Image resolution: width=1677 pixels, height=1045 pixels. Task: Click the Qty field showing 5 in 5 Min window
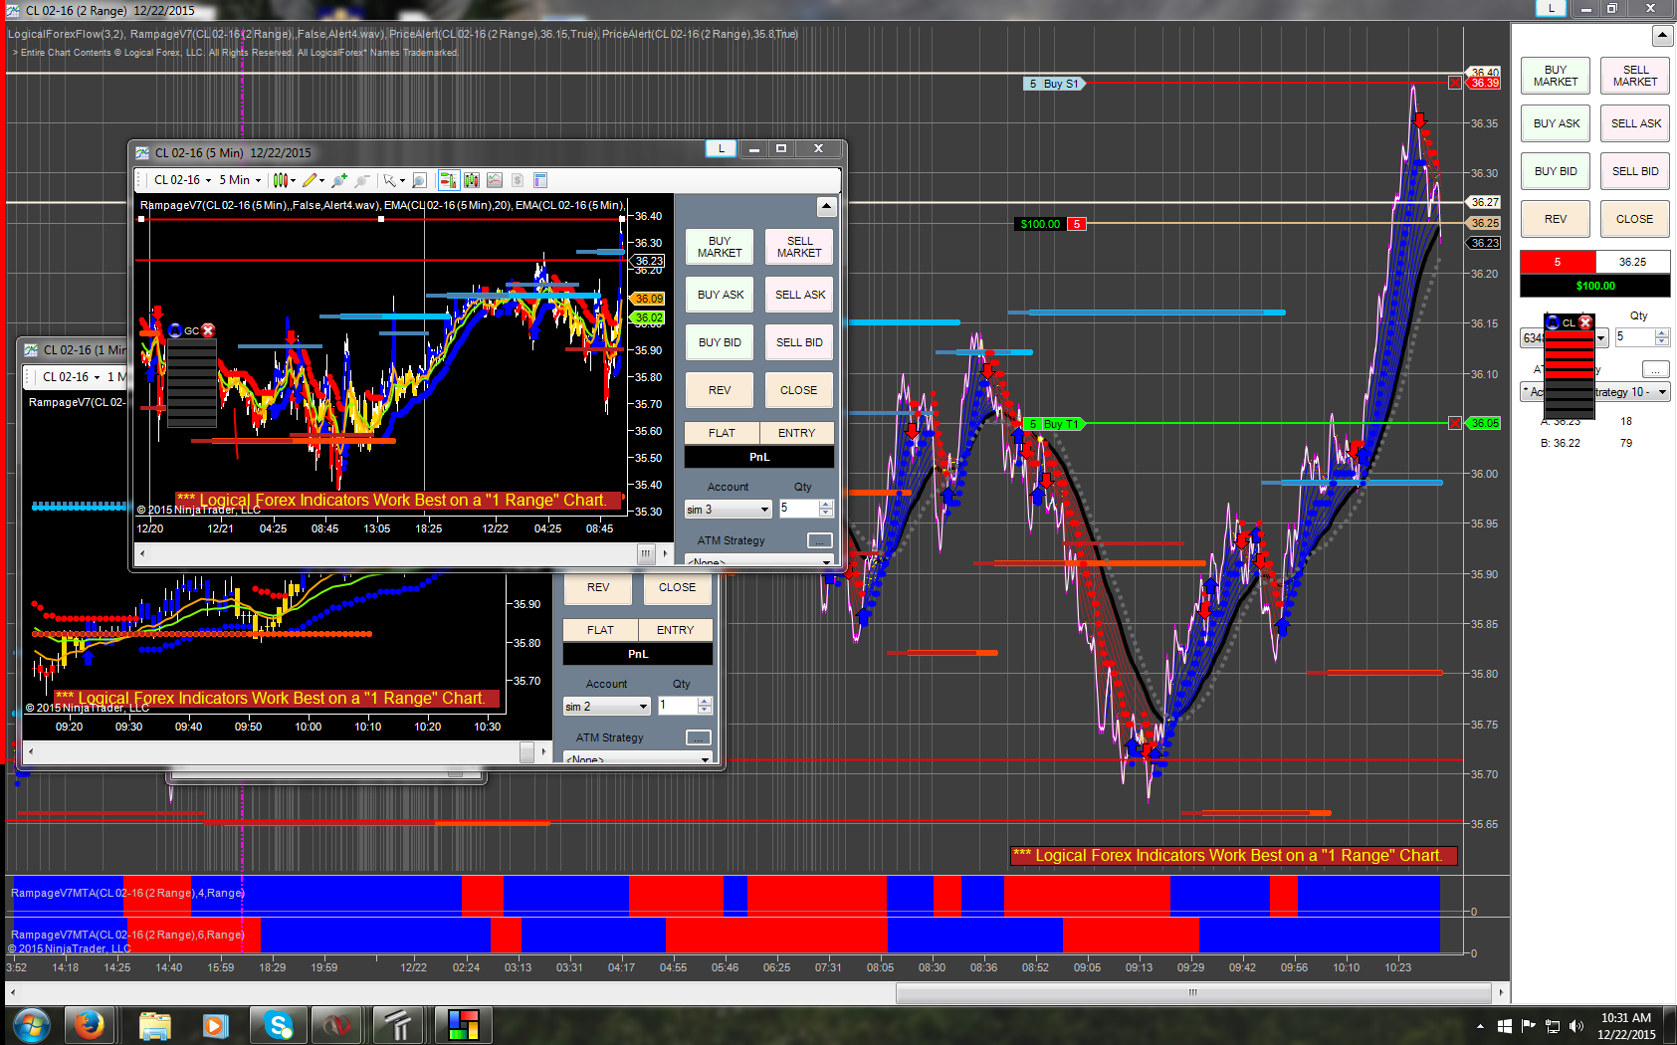click(x=798, y=509)
